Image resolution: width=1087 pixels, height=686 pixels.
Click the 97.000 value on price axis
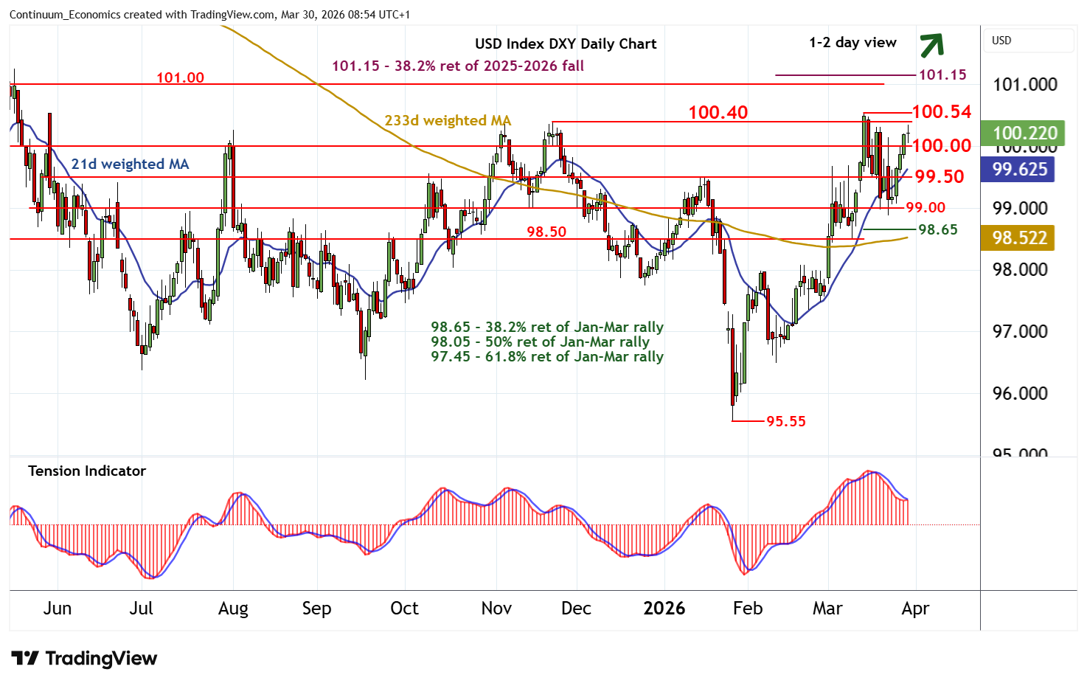click(1019, 331)
